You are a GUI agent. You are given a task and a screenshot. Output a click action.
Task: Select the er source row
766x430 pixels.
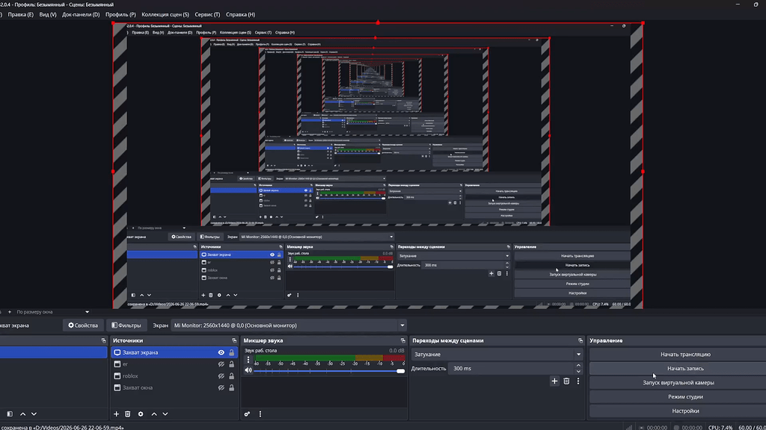[174, 364]
